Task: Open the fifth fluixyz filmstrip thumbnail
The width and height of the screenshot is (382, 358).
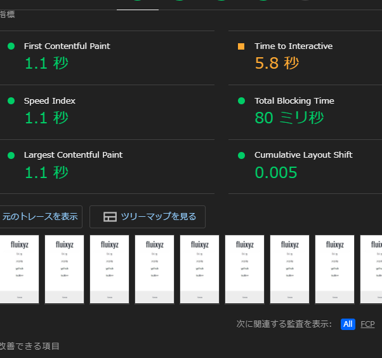Action: click(x=199, y=270)
